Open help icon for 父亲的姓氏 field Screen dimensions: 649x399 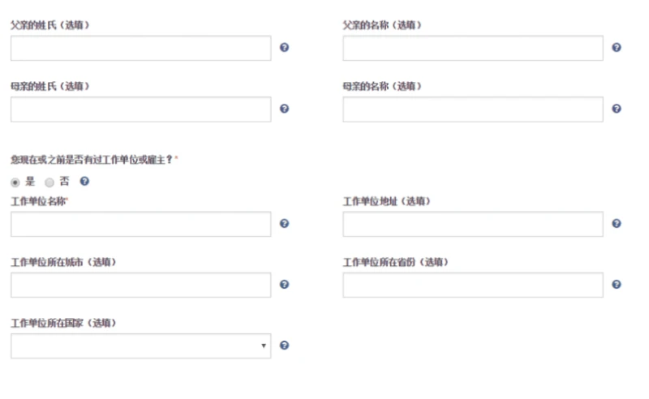click(x=285, y=47)
